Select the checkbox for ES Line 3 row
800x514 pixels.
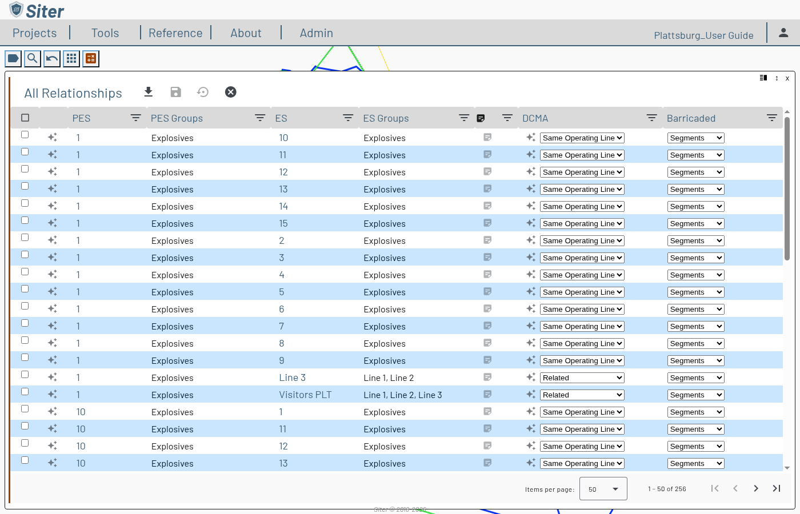pyautogui.click(x=25, y=375)
